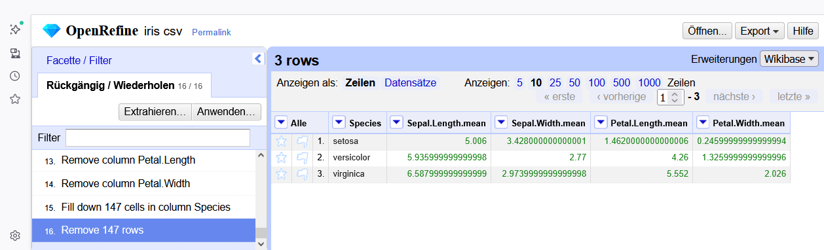Star the virginica row
This screenshot has width=824, height=250.
[x=281, y=174]
